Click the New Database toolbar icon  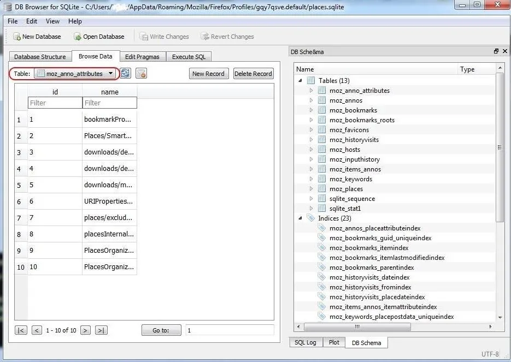point(16,37)
